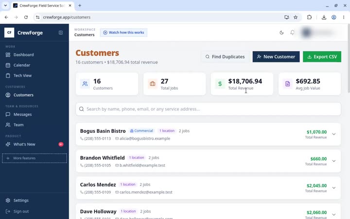This screenshot has height=219, width=350.
Task: Click the page vertical scrollbar
Action: click(x=349, y=58)
